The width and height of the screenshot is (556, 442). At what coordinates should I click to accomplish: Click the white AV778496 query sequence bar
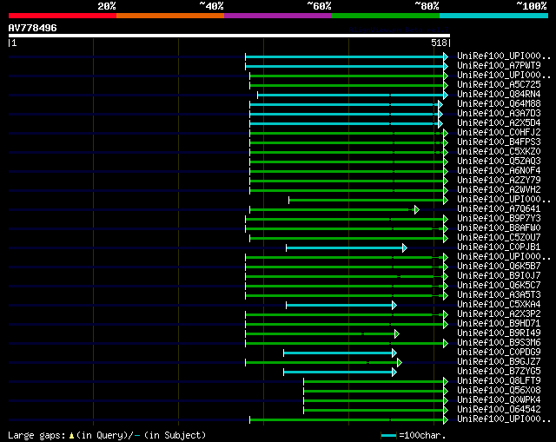229,36
